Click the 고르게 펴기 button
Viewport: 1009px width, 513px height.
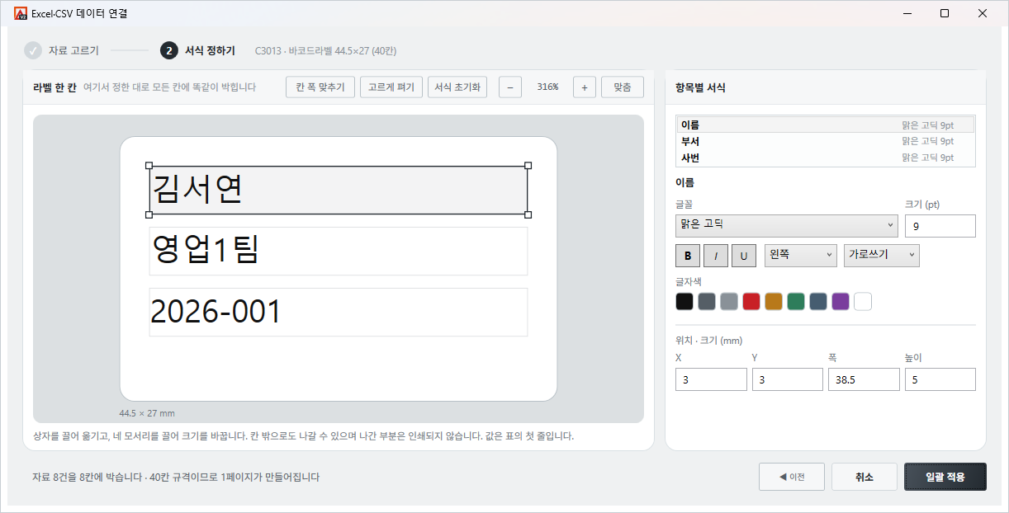tap(391, 87)
